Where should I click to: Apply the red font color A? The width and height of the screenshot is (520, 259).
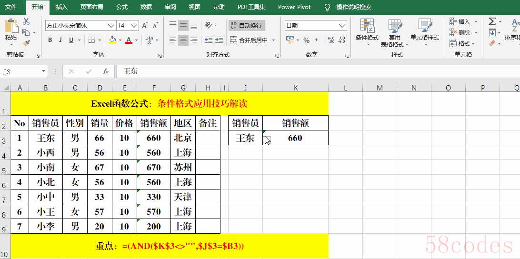coord(129,40)
